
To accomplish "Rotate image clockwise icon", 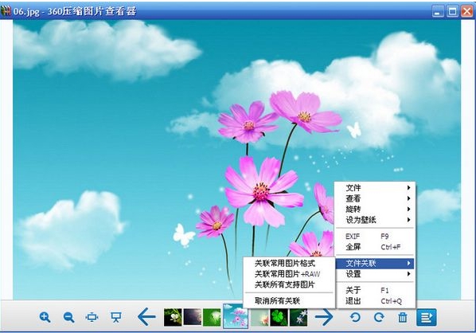I will (379, 318).
